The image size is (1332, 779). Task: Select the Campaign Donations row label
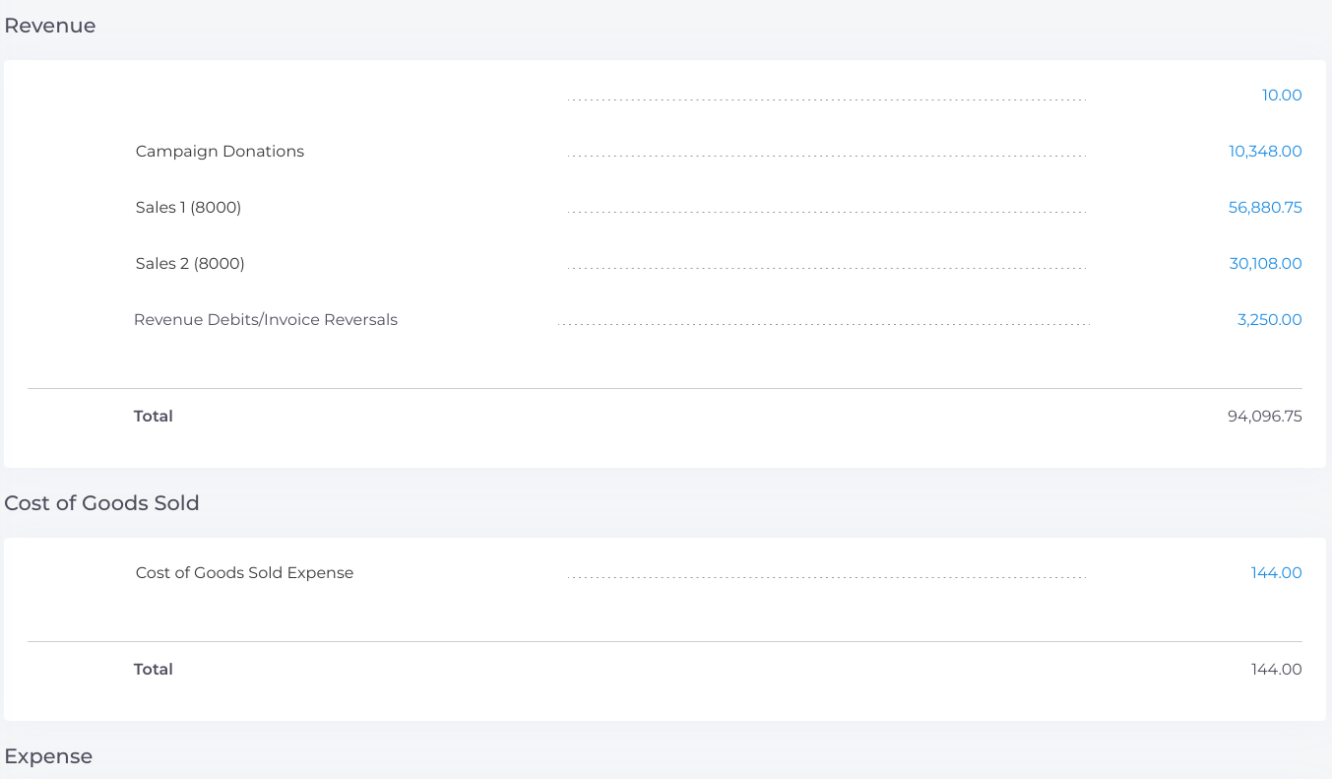pos(220,152)
